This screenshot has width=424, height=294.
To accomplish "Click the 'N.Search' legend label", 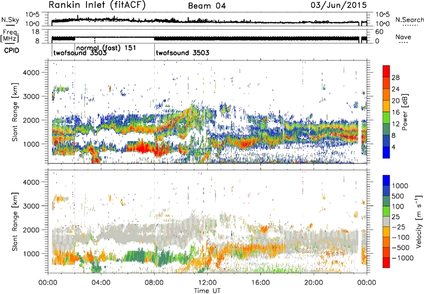I will coord(409,20).
